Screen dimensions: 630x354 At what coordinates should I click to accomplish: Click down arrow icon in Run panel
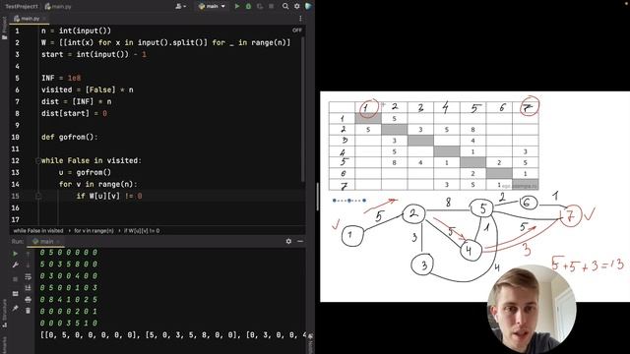point(28,265)
